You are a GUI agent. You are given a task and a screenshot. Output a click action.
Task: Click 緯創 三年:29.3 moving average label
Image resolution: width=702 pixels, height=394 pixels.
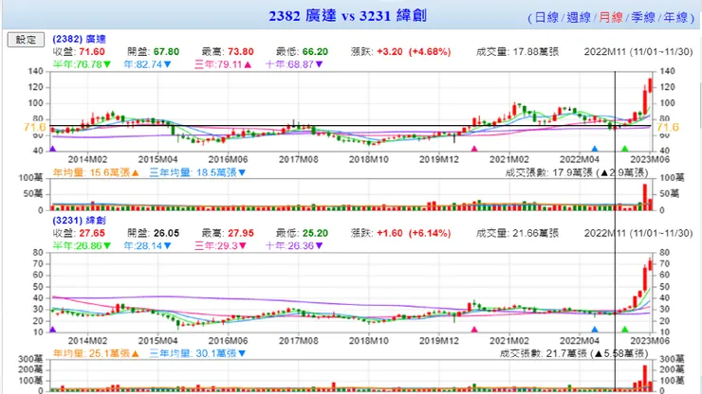[x=220, y=245]
